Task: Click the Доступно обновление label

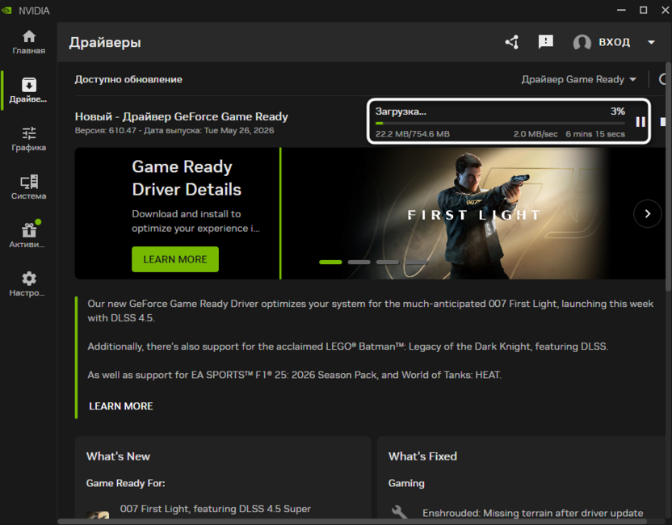Action: click(x=128, y=79)
